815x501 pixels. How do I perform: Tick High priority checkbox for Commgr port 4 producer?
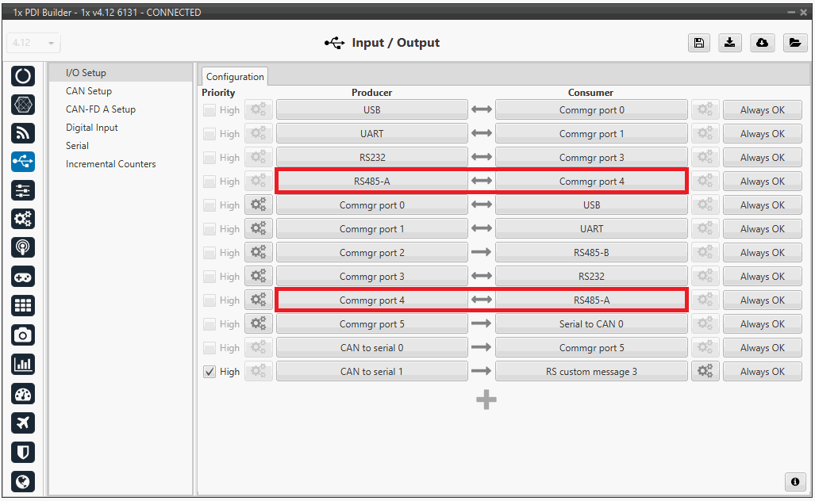pos(210,300)
